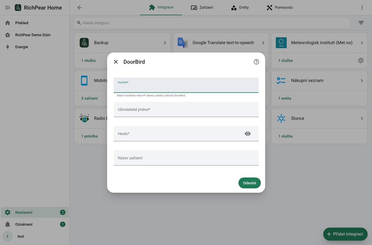
Task: Click the DoorBird dialog title
Action: [x=134, y=62]
